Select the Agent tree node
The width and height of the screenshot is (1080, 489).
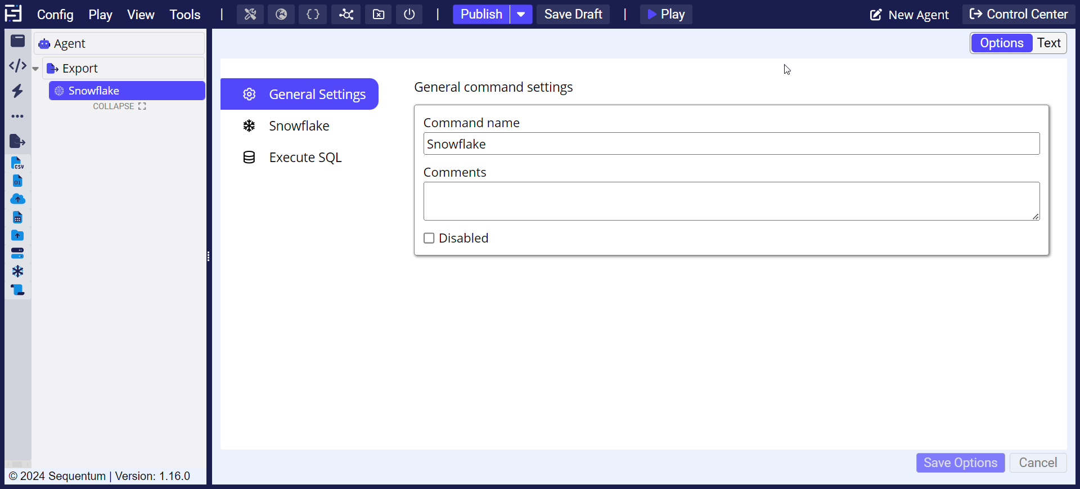tap(119, 43)
